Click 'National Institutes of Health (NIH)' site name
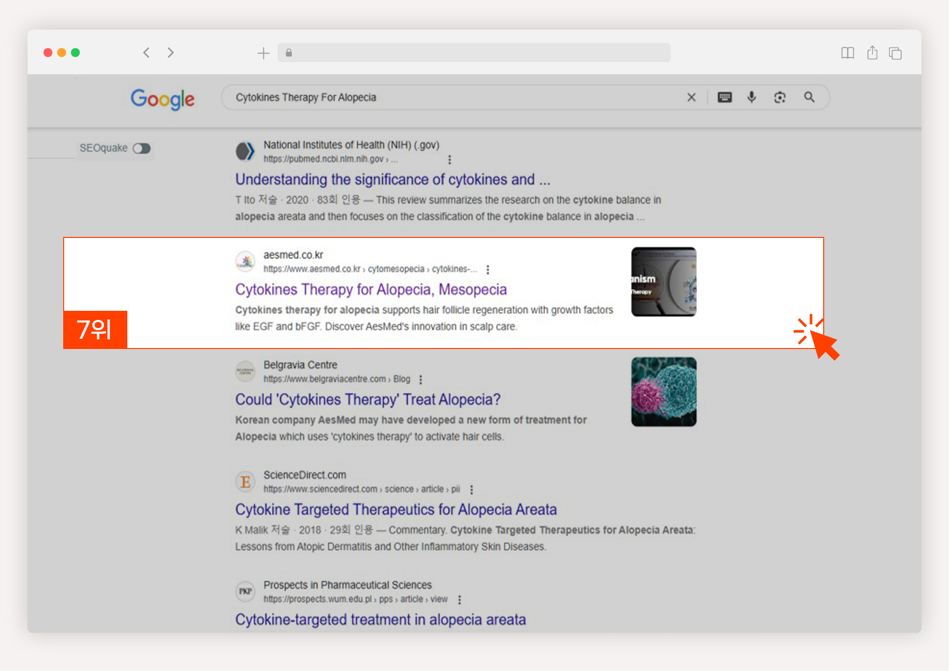 [x=351, y=145]
